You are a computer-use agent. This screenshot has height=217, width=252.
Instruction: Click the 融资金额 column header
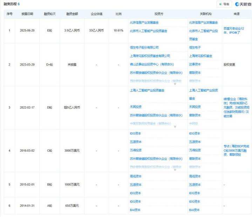click(x=73, y=14)
